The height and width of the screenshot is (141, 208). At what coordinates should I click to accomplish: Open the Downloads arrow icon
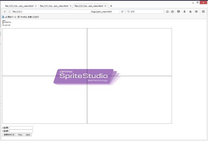click(x=184, y=12)
